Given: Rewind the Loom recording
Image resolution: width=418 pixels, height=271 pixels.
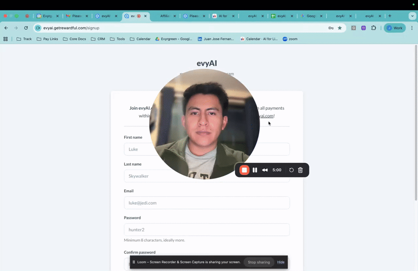Looking at the screenshot, I should point(265,170).
